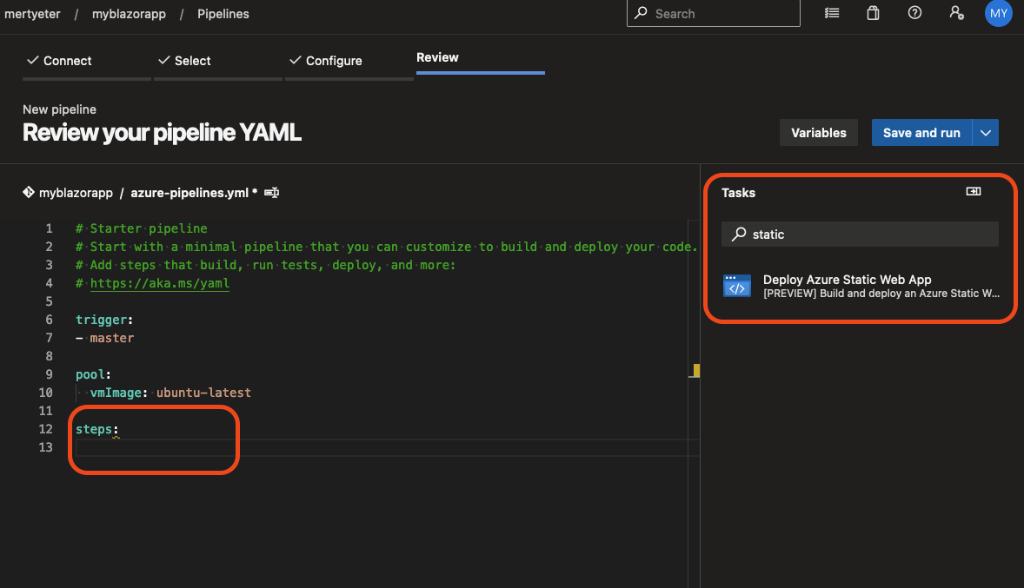Open user settings icon
Image resolution: width=1024 pixels, height=588 pixels.
coord(956,13)
